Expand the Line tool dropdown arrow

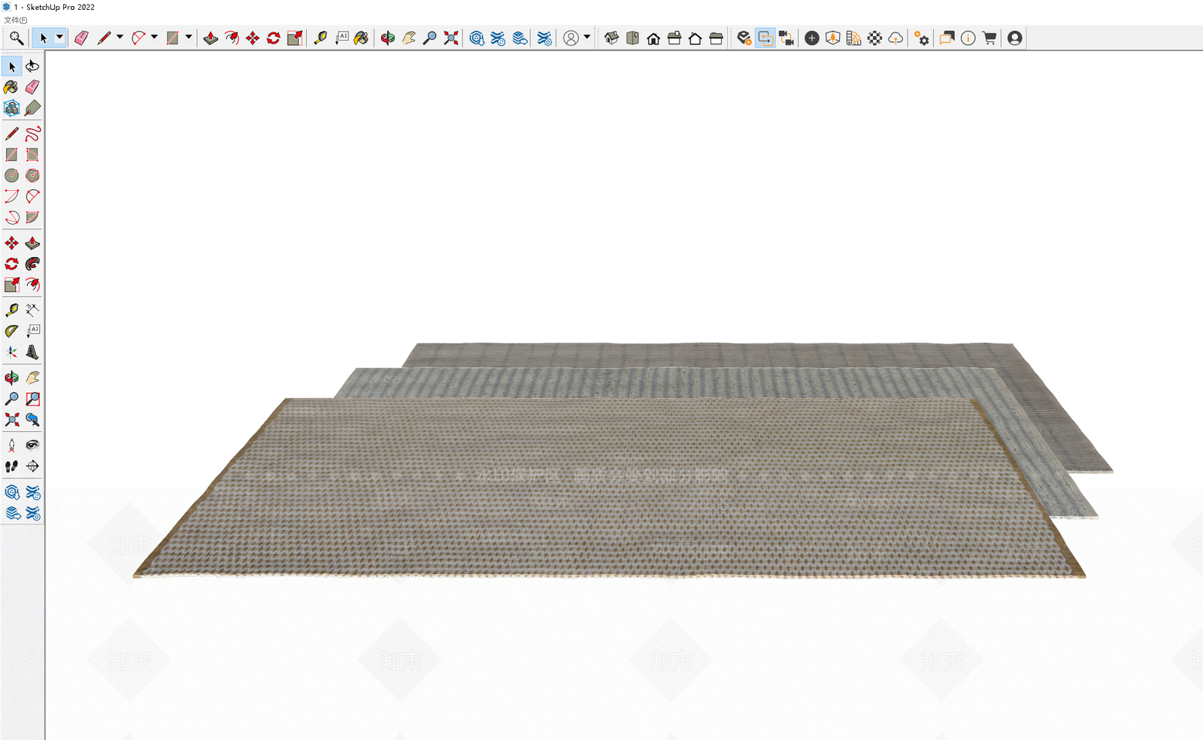coord(120,37)
